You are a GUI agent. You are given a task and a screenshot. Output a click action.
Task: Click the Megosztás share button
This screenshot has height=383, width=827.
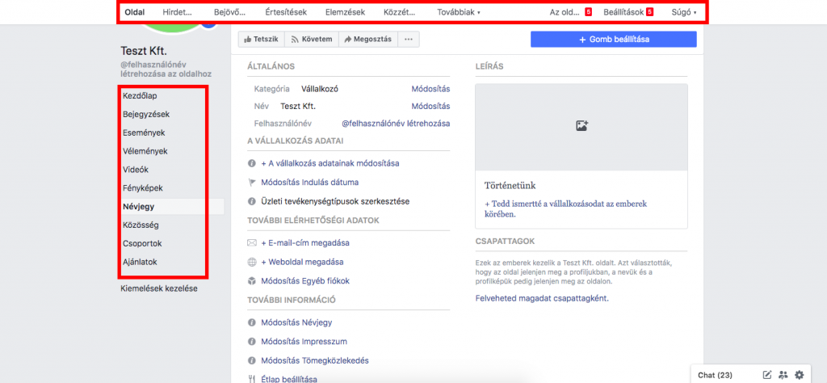click(367, 40)
